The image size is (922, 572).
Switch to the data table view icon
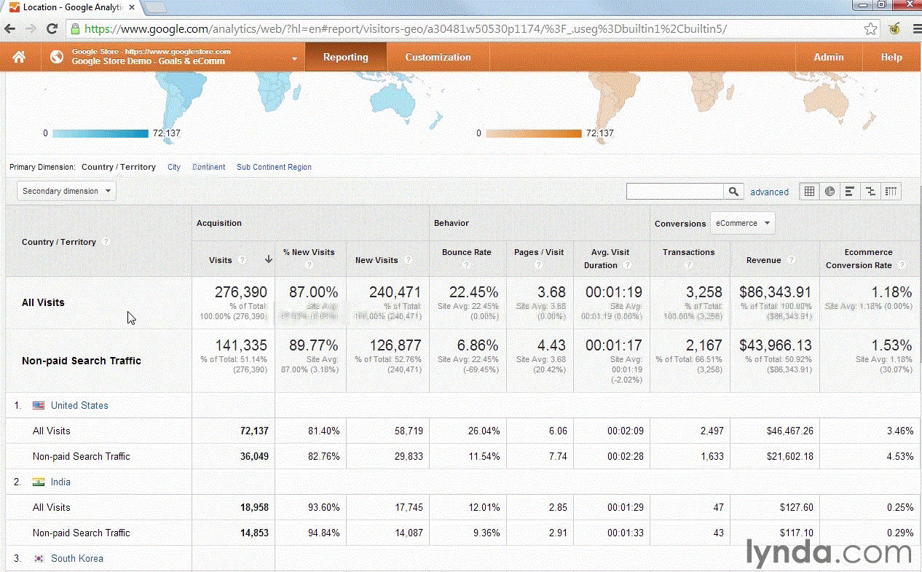pos(809,192)
